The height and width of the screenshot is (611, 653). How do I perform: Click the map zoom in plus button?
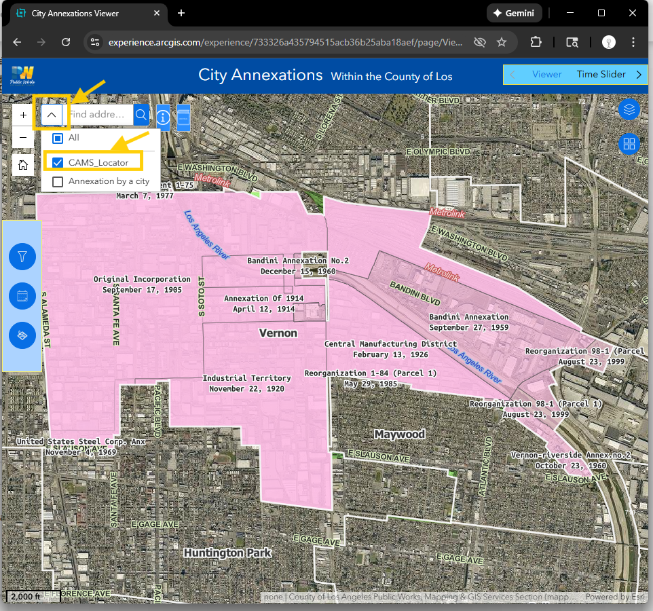pyautogui.click(x=23, y=115)
